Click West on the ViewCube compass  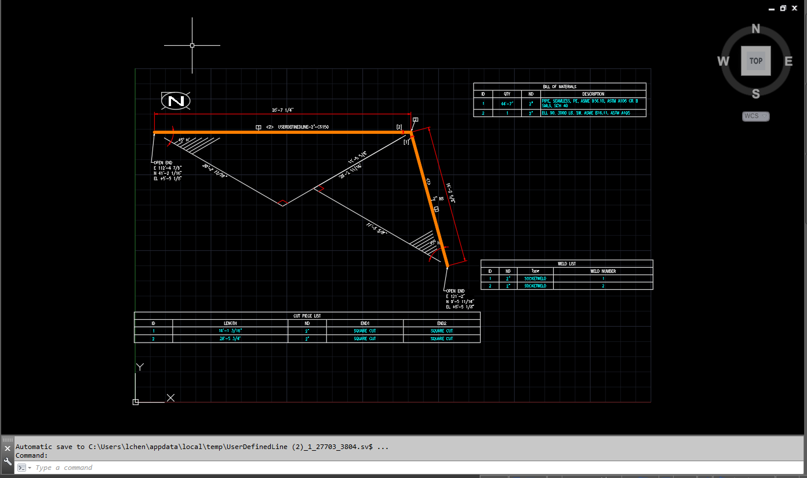[x=723, y=60]
